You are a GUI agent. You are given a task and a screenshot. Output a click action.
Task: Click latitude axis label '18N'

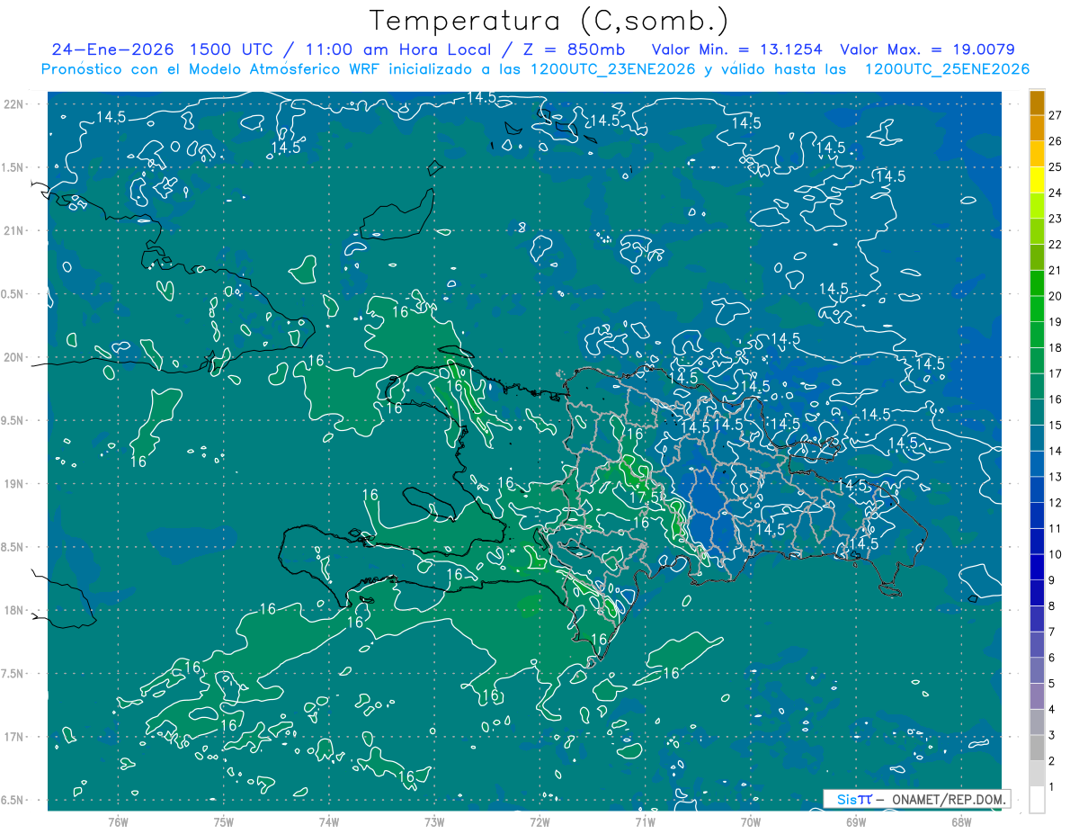coord(13,610)
